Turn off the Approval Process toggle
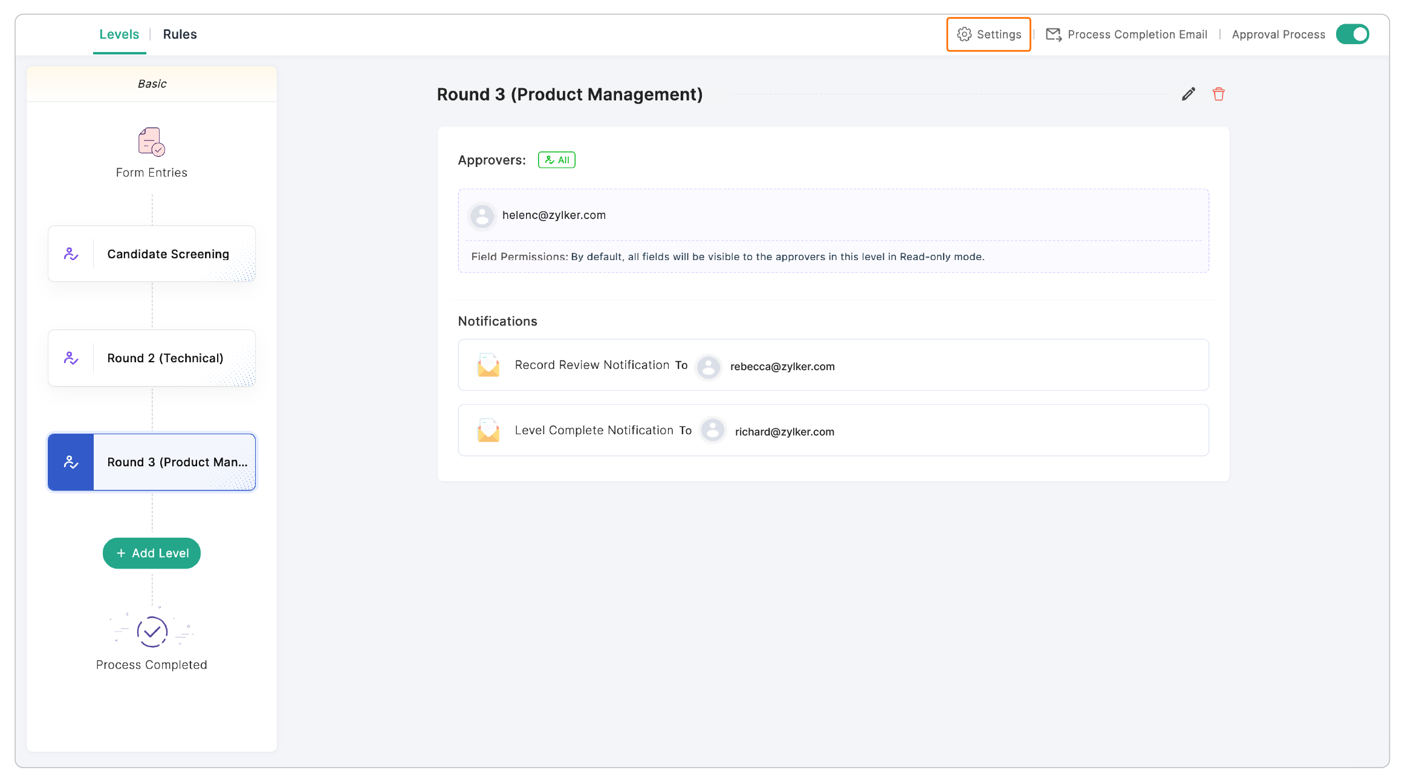This screenshot has height=782, width=1405. [x=1352, y=34]
